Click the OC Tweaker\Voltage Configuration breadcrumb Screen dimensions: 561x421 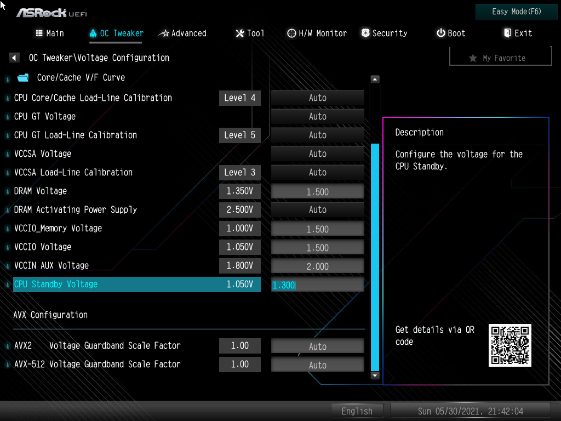click(99, 58)
